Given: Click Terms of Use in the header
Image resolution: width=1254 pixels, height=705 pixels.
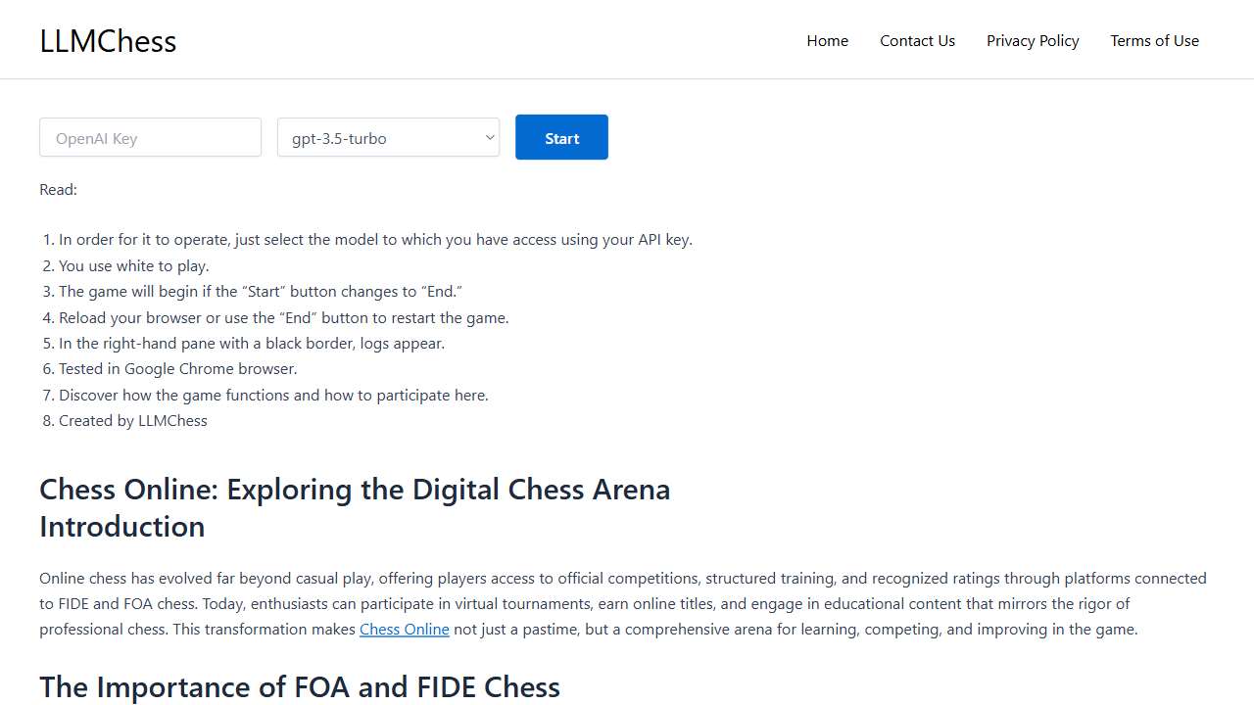Looking at the screenshot, I should 1154,40.
